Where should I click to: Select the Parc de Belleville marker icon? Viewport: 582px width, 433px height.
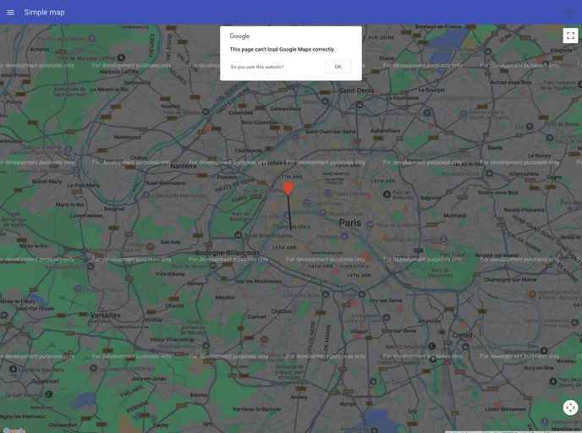pos(387,194)
